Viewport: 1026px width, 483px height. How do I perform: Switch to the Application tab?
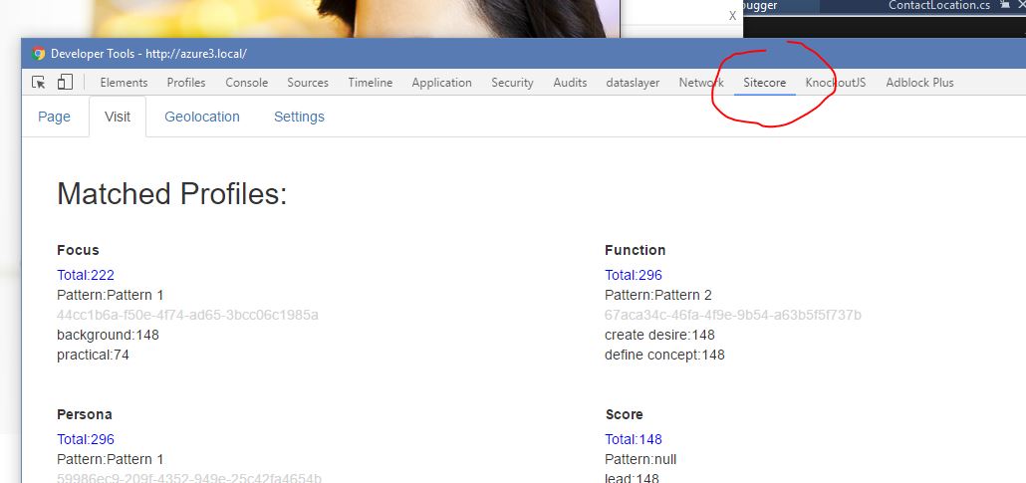pos(441,83)
